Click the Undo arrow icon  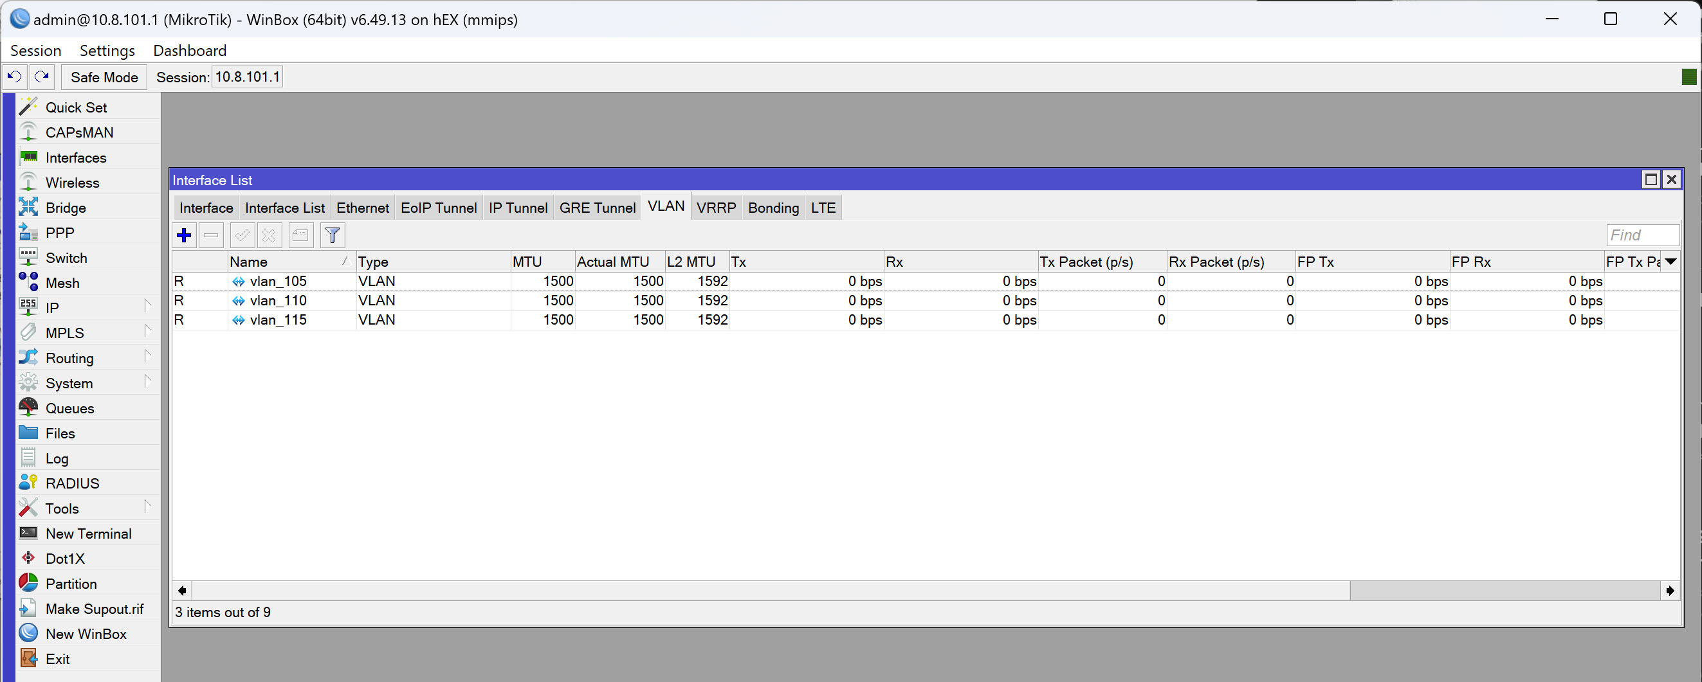(x=14, y=76)
